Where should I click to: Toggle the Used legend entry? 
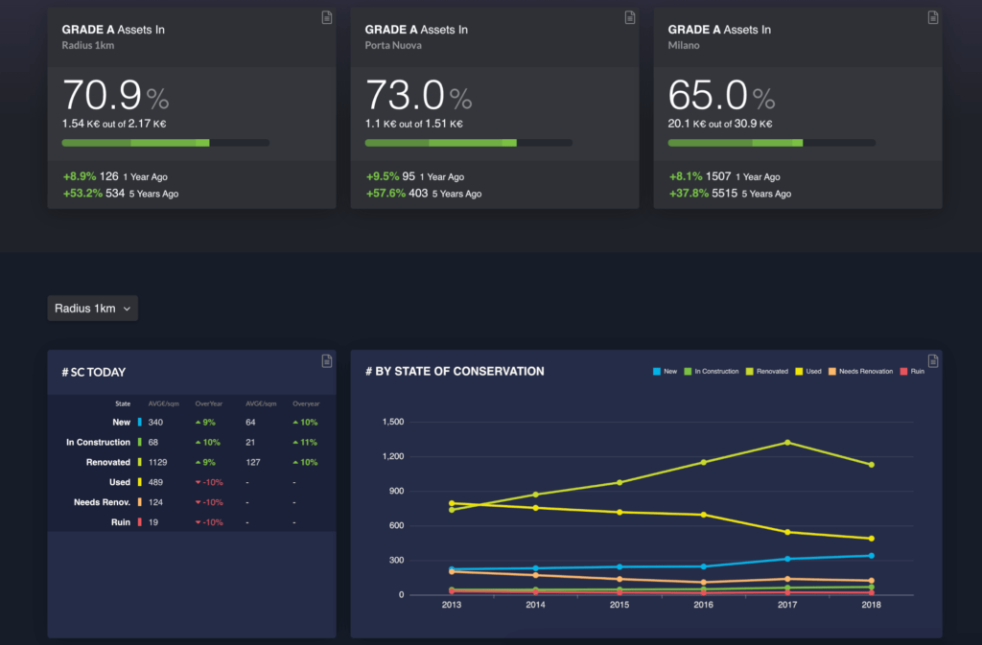807,371
